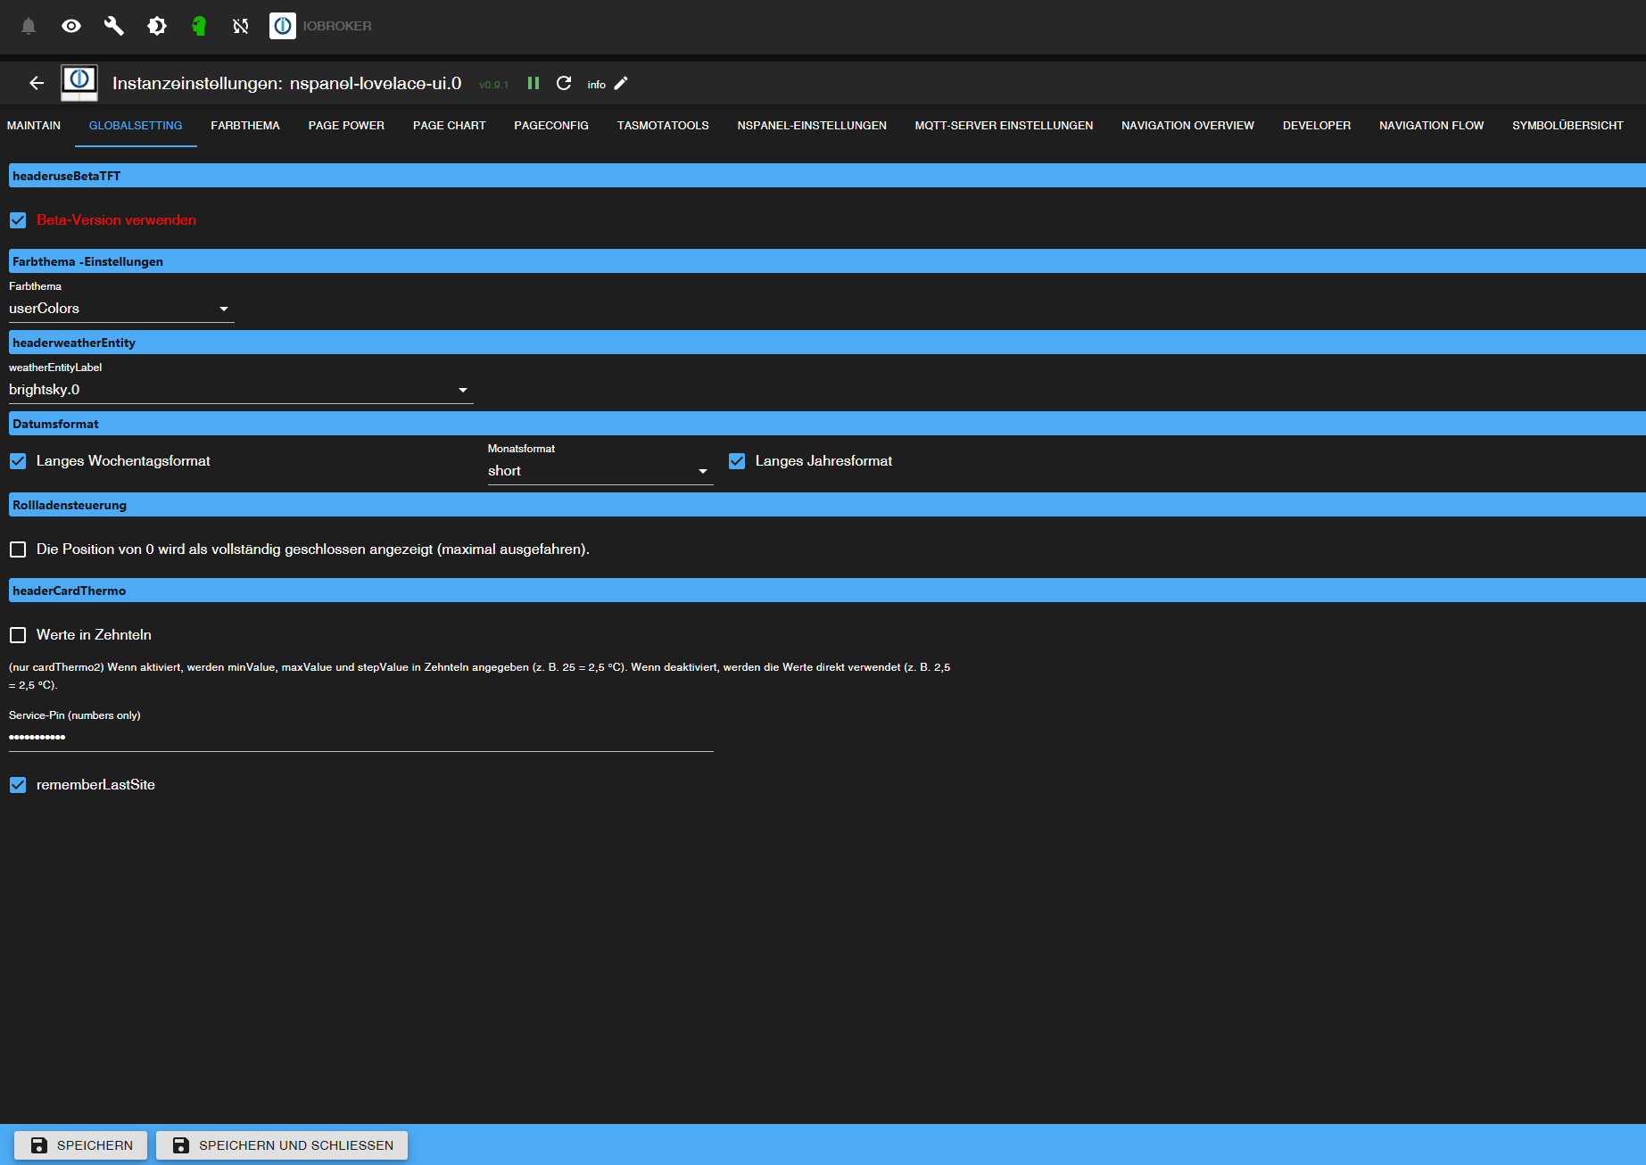Pause the nspanel-lovelace-ui instance
Screen dimensions: 1646x1165
(x=533, y=83)
